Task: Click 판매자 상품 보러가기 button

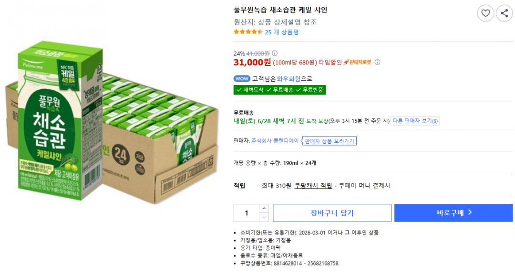Action: coord(330,141)
